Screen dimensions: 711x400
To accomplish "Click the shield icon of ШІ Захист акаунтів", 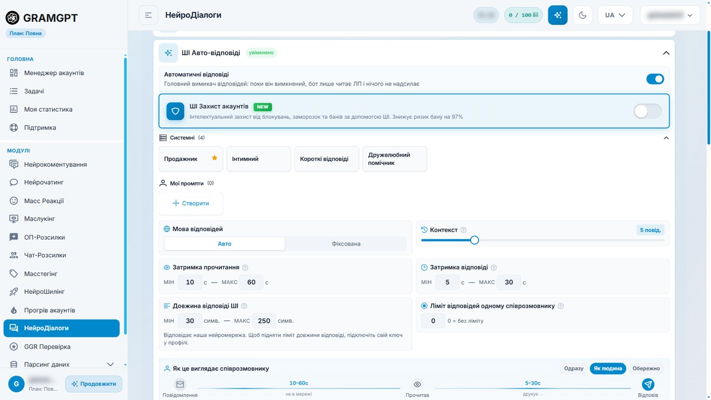I will click(x=176, y=111).
